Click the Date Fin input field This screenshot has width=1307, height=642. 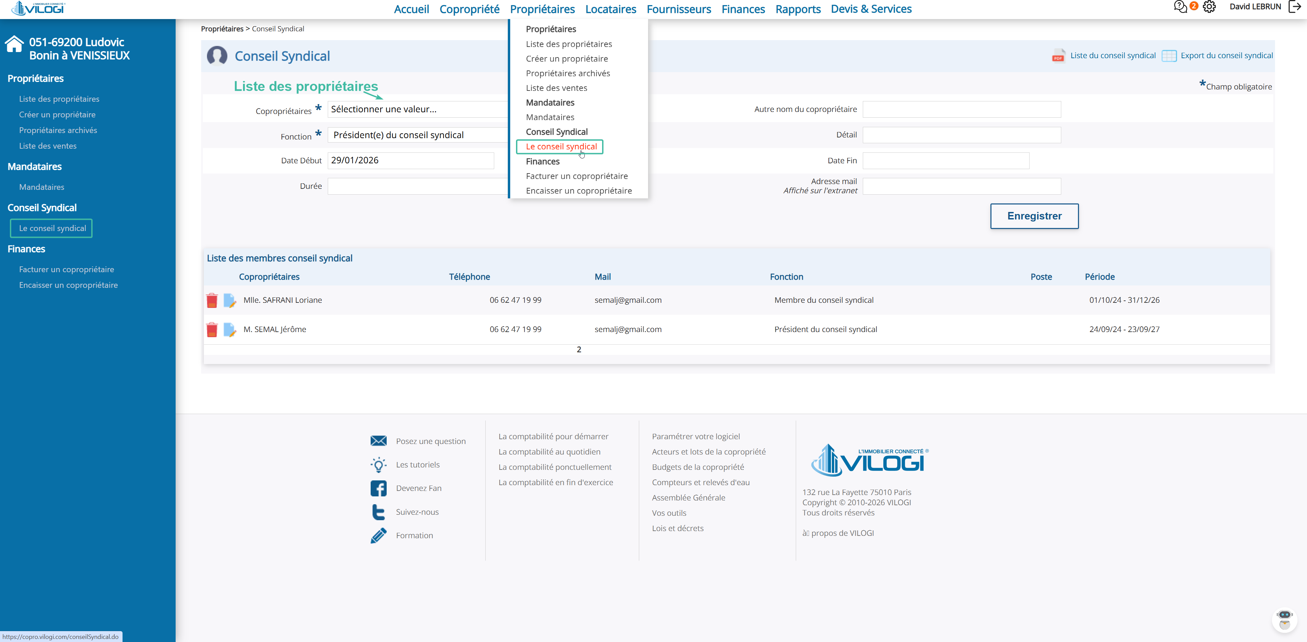click(946, 161)
